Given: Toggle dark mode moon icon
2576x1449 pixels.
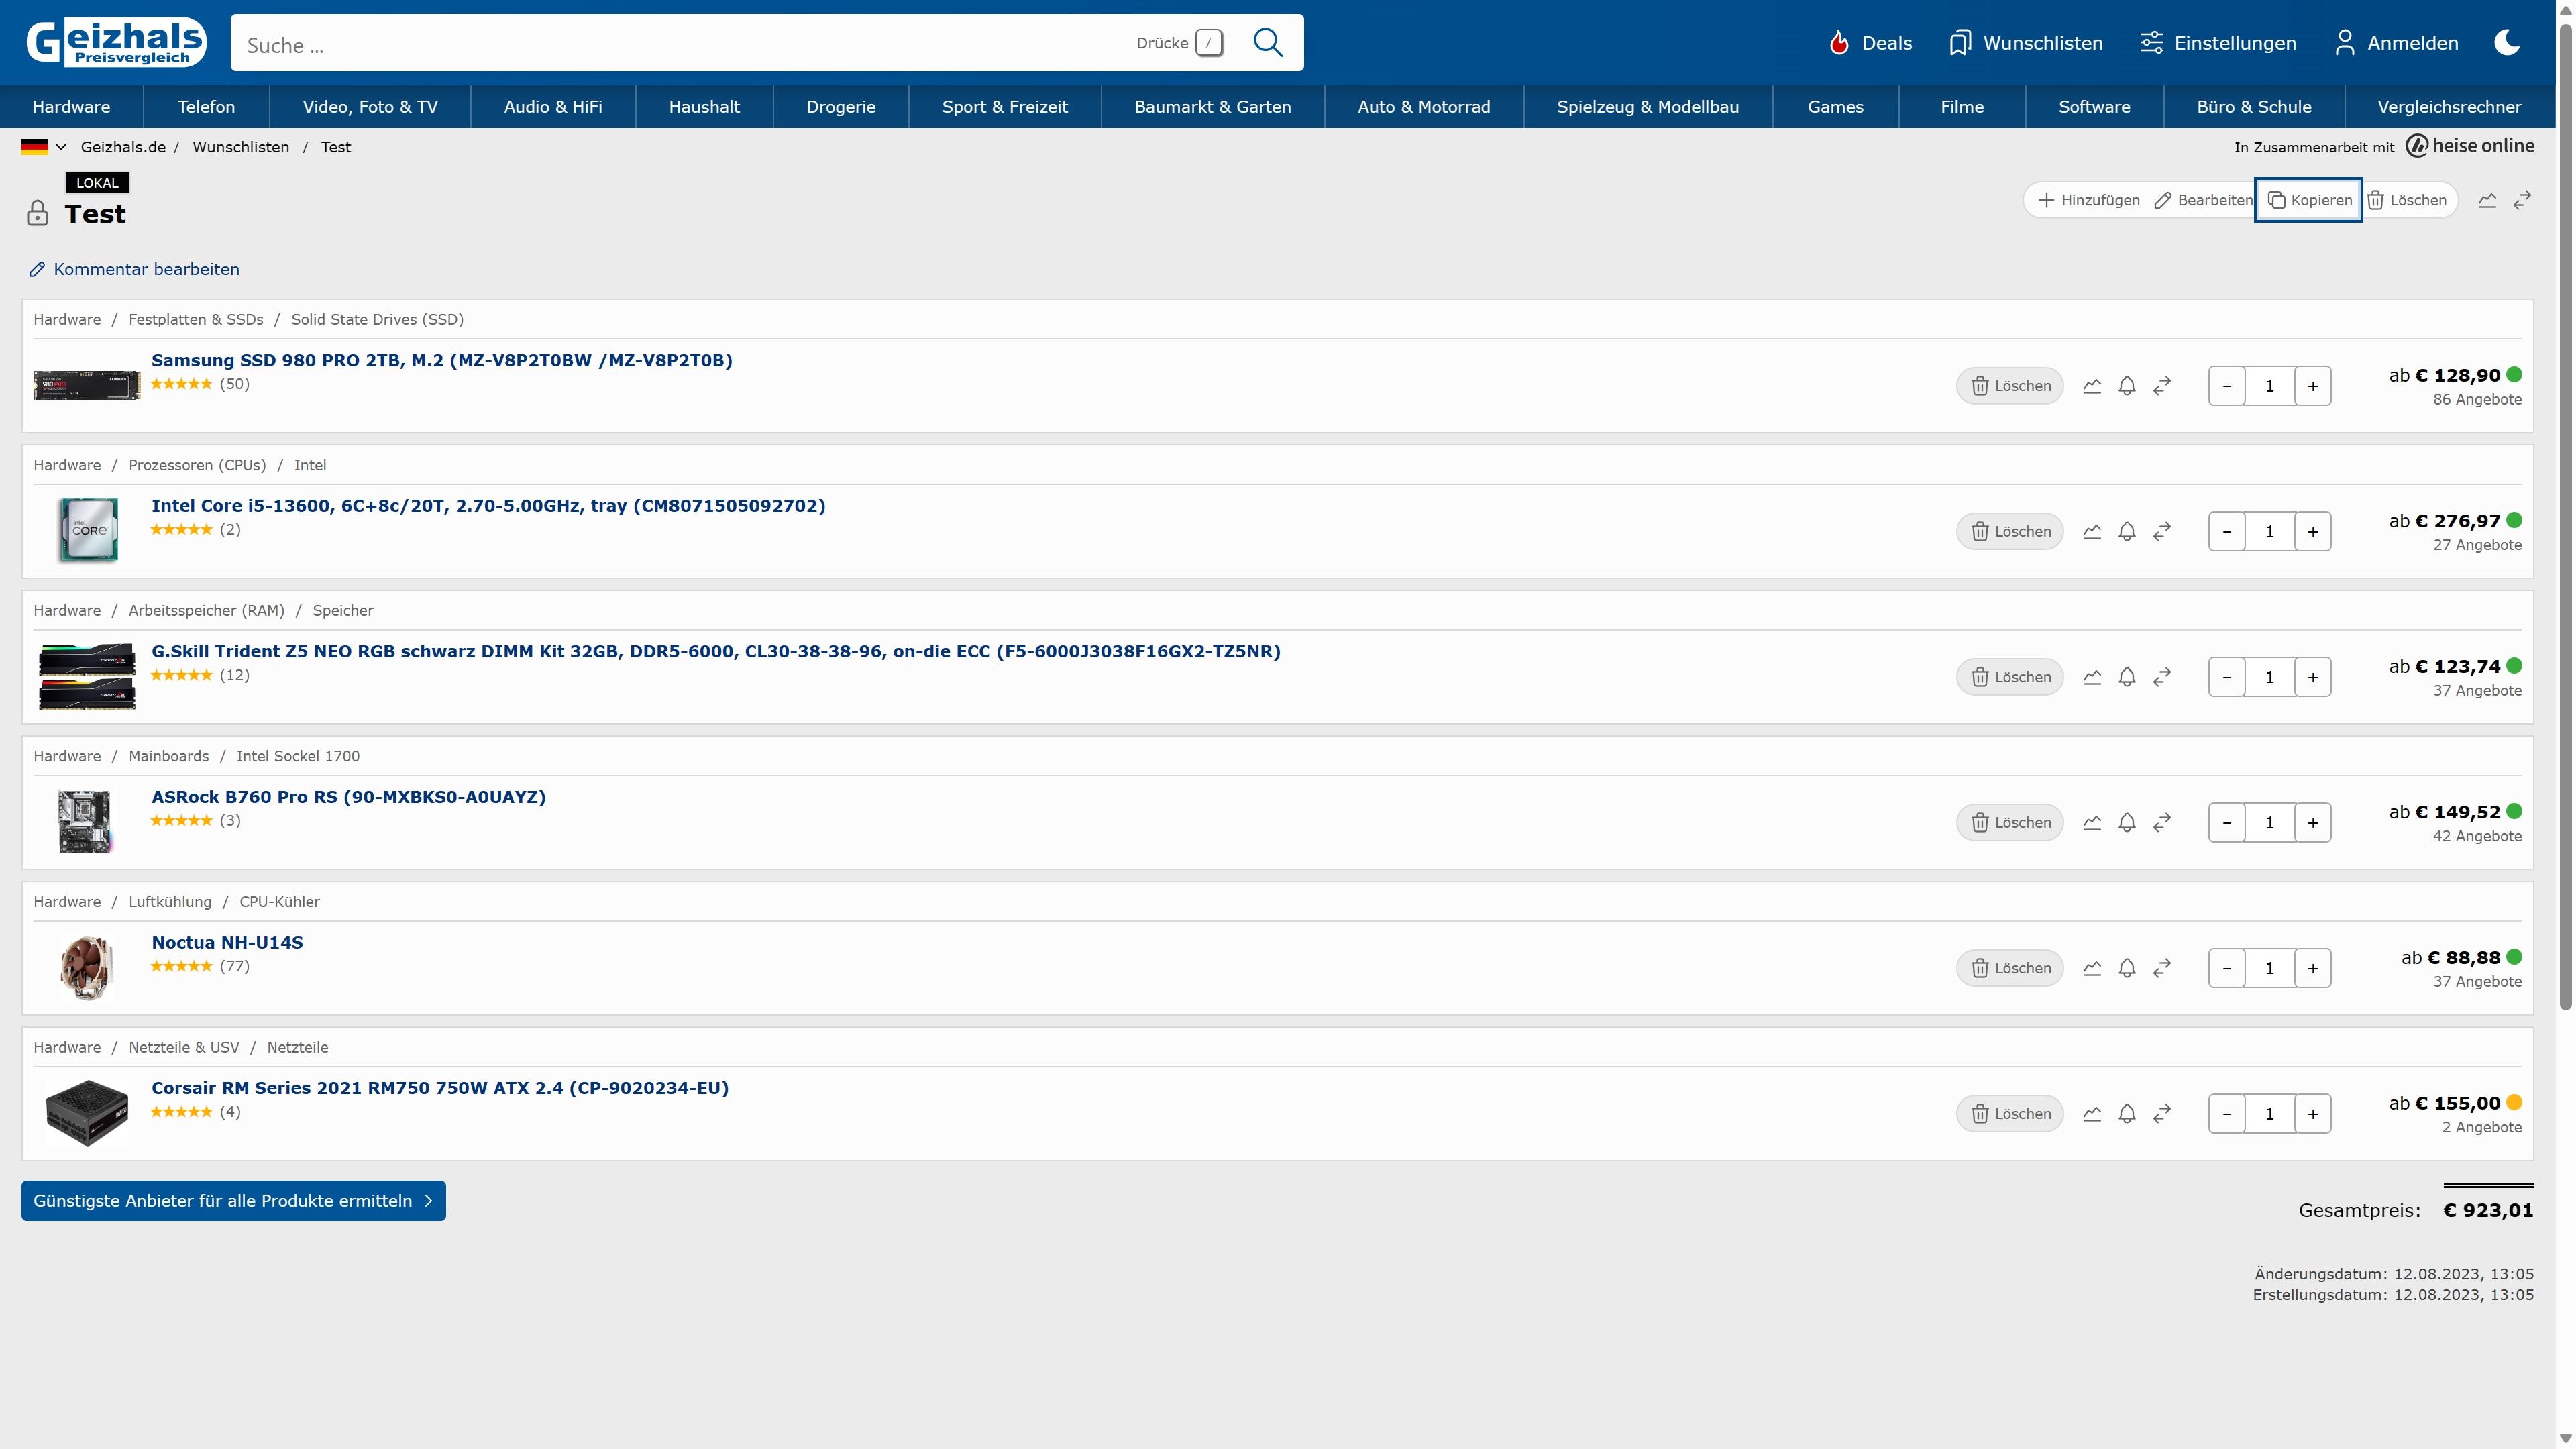Looking at the screenshot, I should (x=2507, y=43).
